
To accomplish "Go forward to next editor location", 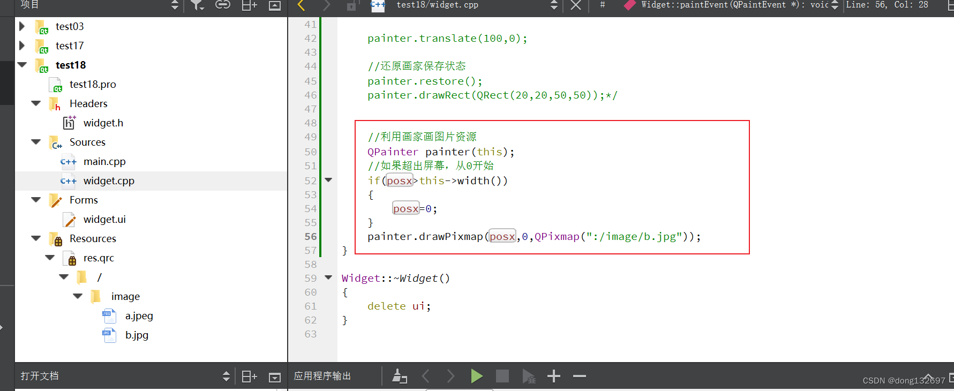I will coord(327,5).
